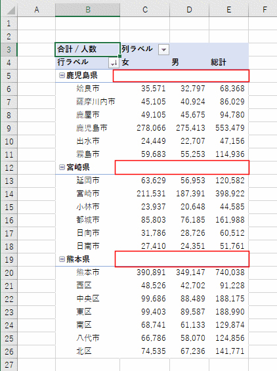Click the 男 column heading cell

click(189, 62)
